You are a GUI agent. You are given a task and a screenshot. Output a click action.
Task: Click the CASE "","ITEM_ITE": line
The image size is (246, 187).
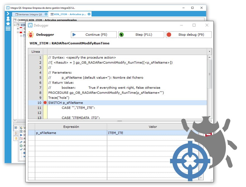coord(78,108)
